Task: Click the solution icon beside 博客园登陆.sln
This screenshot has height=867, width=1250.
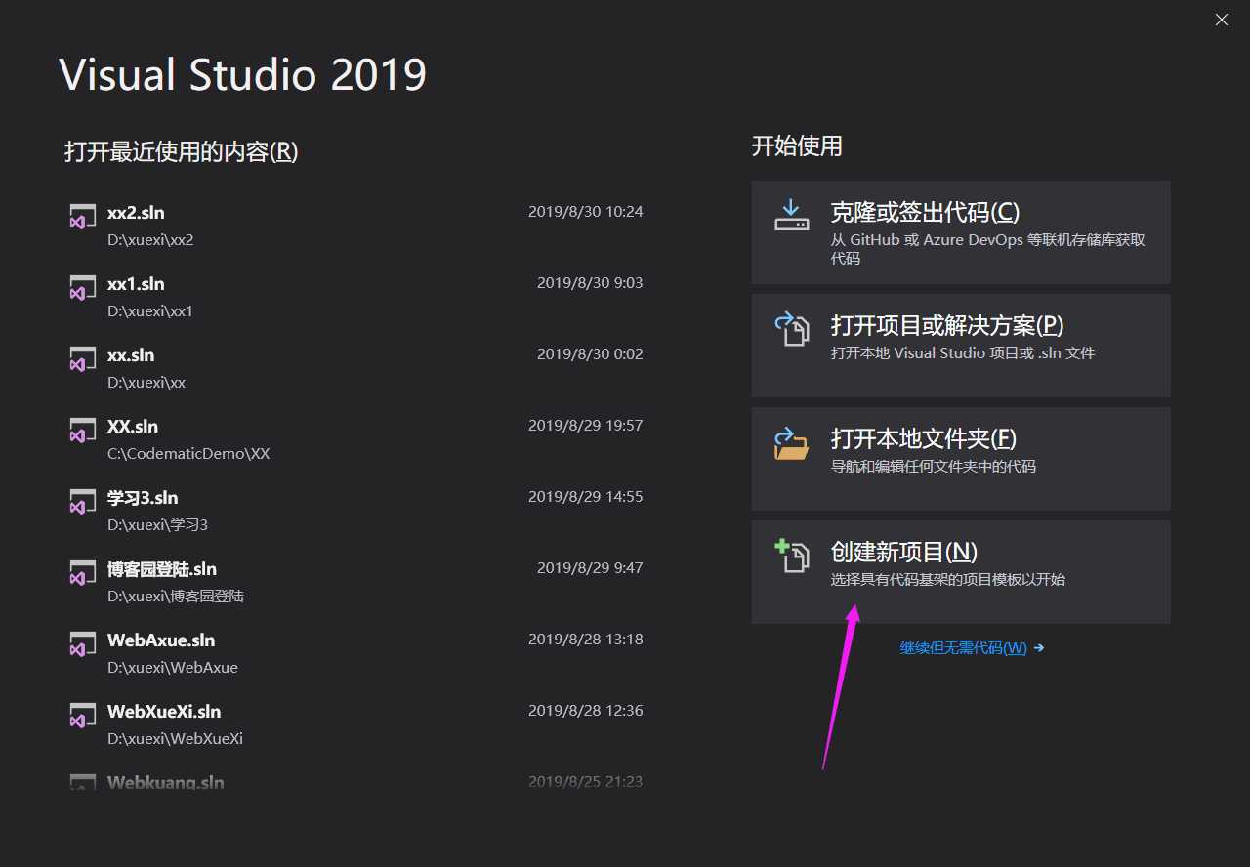Action: [82, 572]
